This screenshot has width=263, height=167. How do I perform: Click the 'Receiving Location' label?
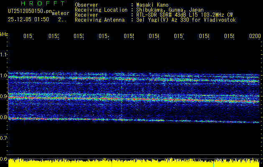coord(101,10)
